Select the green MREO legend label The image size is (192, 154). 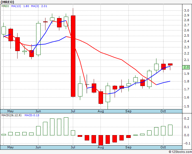point(5,6)
